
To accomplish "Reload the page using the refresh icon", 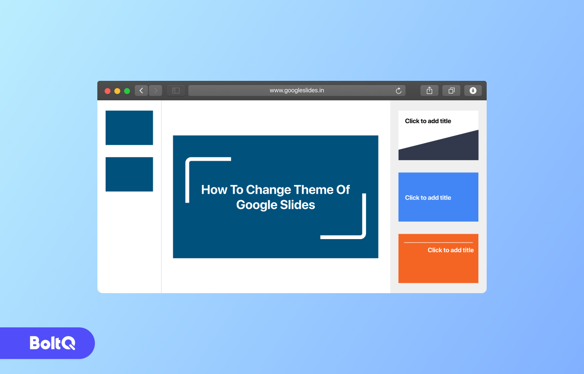I will (x=398, y=90).
